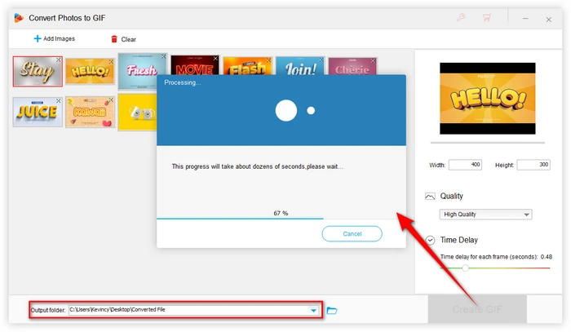Open the register key icon

[461, 17]
